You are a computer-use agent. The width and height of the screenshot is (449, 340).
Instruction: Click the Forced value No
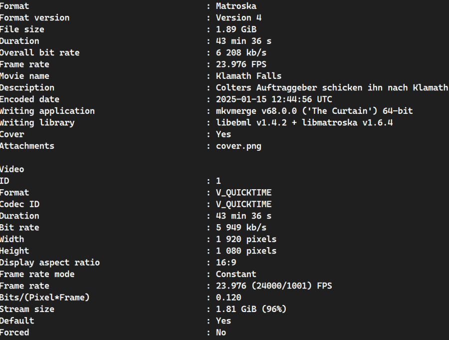coord(221,333)
